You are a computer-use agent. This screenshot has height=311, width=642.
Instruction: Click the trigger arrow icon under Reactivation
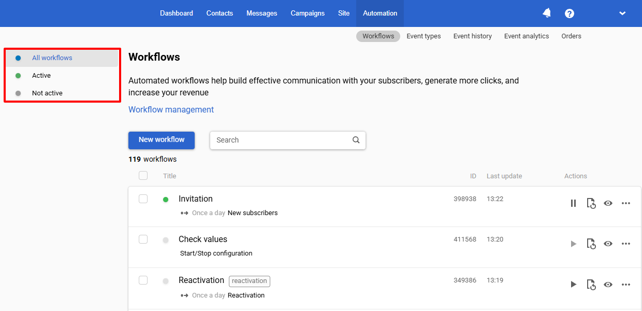click(184, 295)
